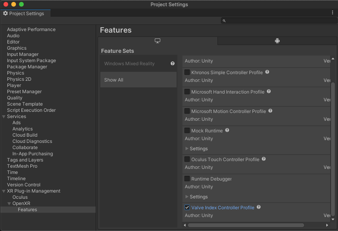Uncheck the Valve Index Controller Profile
Viewport: 338px width, 231px height.
[x=187, y=208]
